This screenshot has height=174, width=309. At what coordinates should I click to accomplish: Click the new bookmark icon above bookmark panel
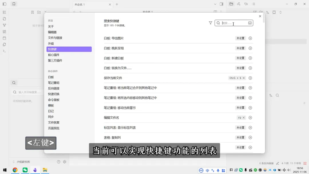point(33,12)
